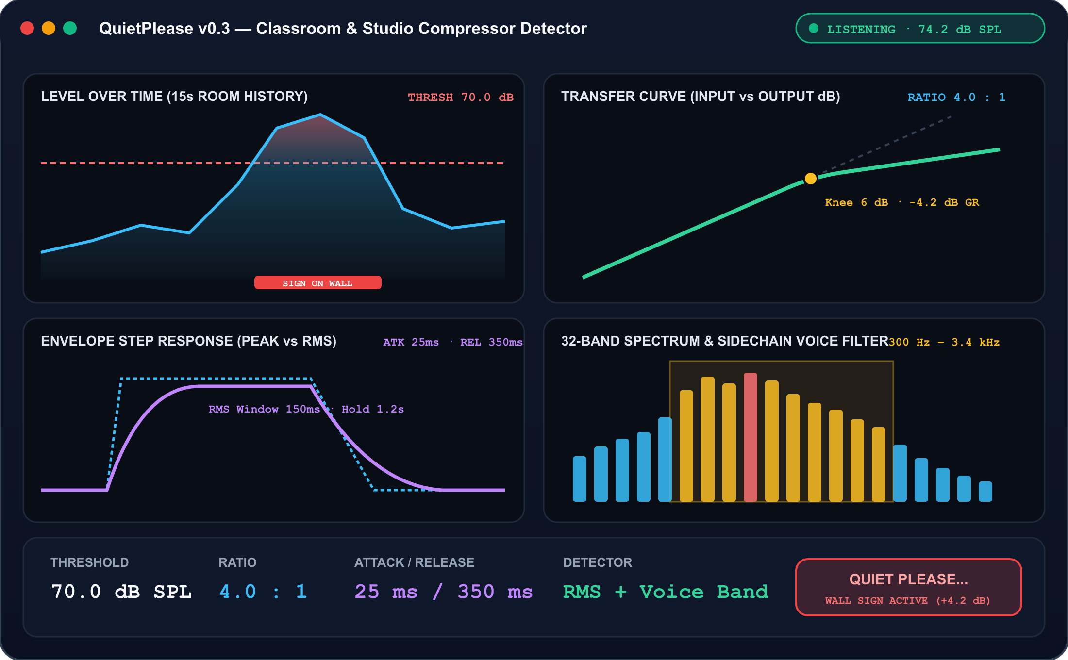The image size is (1068, 660).
Task: Click the red peak spectrum bar
Action: 751,437
